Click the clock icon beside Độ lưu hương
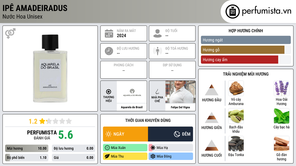The image size is (296, 166). click(x=109, y=51)
